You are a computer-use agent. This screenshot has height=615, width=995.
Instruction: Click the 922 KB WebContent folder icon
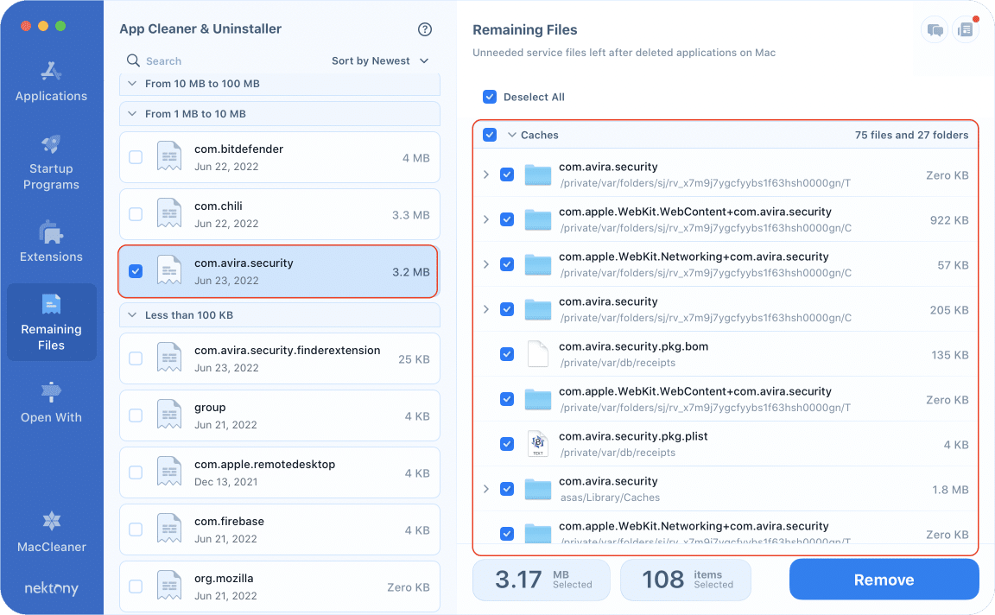[538, 219]
